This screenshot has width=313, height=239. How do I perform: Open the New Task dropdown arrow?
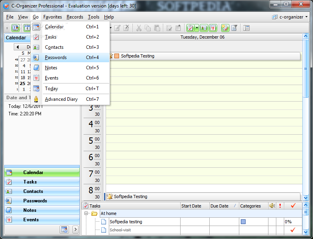click(197, 28)
